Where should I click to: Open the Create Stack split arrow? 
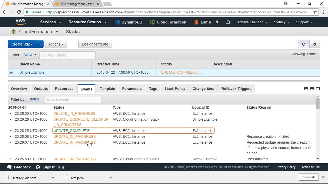click(x=40, y=44)
